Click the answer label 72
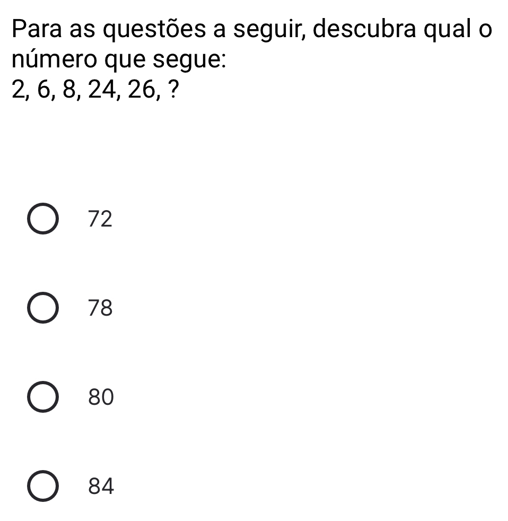508x521 pixels. (x=100, y=219)
